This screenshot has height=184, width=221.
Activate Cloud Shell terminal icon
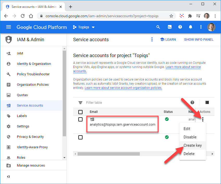click(x=169, y=27)
